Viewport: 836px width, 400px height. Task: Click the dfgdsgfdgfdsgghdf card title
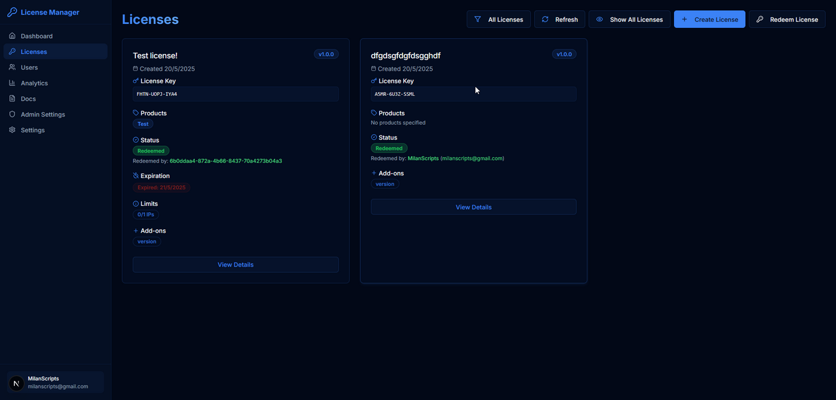click(x=405, y=56)
